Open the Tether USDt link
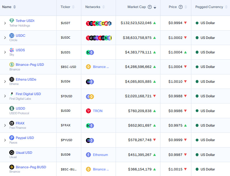 click(x=25, y=21)
